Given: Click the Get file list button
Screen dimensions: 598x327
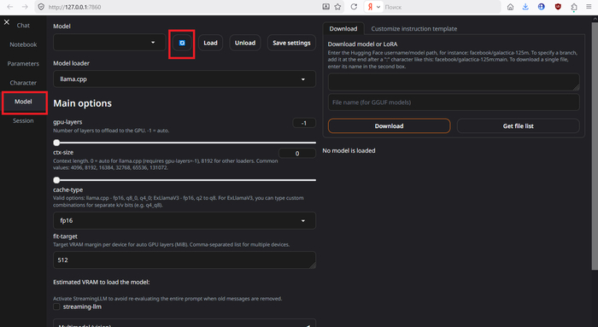Looking at the screenshot, I should pos(518,126).
